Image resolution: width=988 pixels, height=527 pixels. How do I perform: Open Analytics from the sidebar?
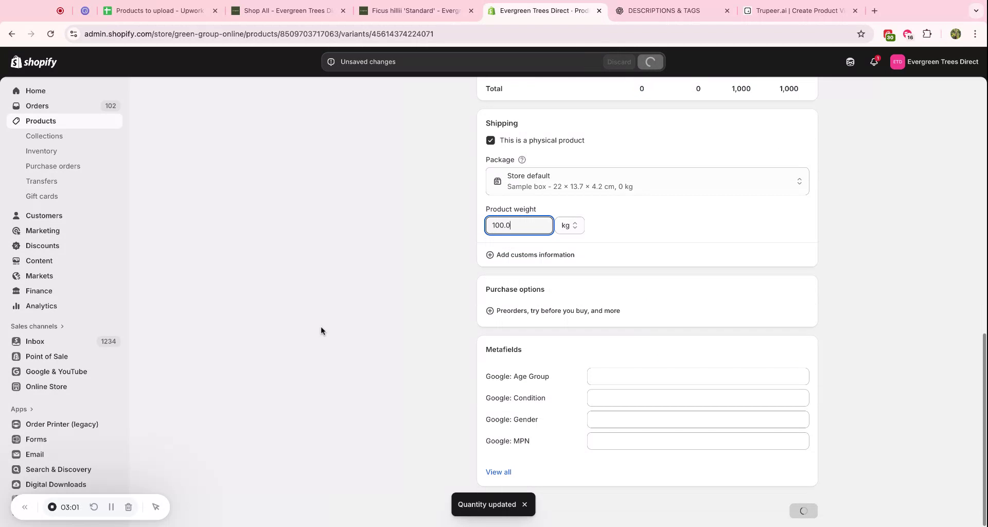pos(41,306)
